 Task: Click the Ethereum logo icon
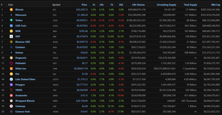11,15
